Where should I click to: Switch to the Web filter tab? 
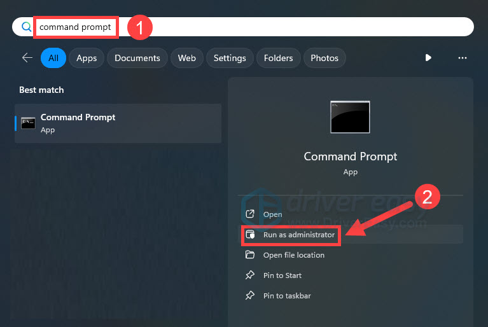coord(186,58)
